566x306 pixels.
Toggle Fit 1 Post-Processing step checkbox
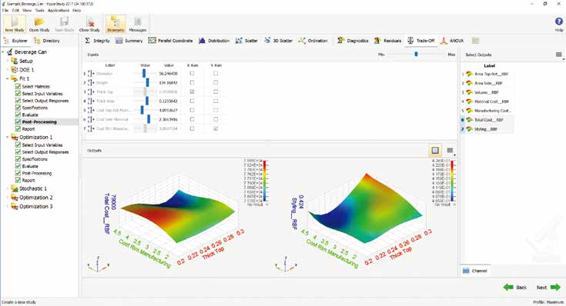pos(18,121)
